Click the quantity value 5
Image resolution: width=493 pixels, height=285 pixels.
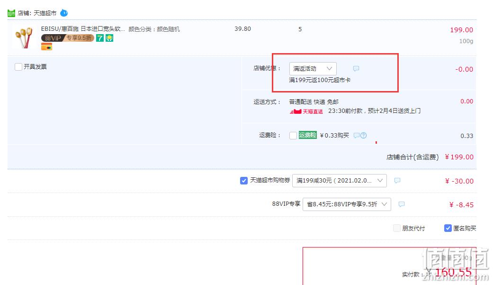pyautogui.click(x=300, y=29)
